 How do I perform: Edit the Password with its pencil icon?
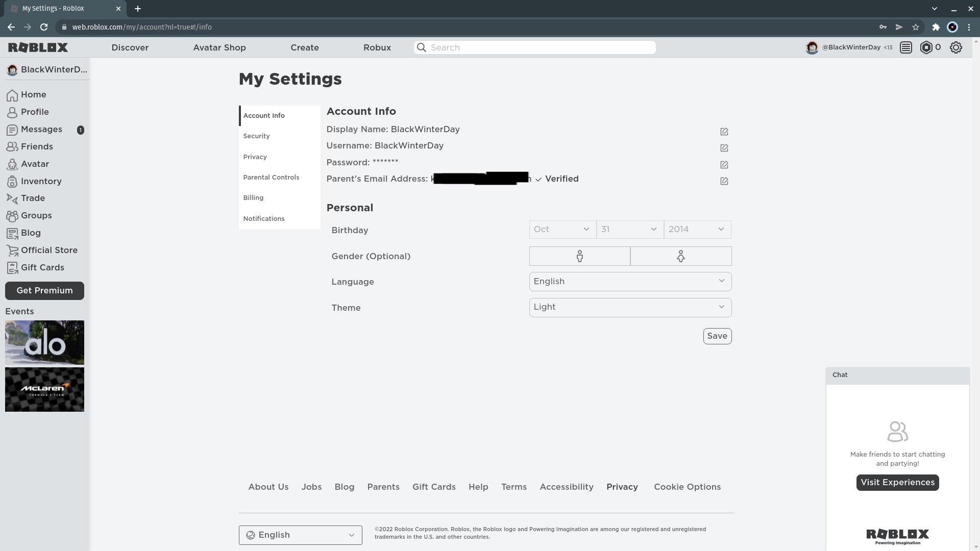(x=724, y=165)
